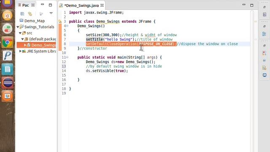Viewport: 270px width, 152px height.
Task: Collapse all in Package Explorer toolbar
Action: pos(22,14)
